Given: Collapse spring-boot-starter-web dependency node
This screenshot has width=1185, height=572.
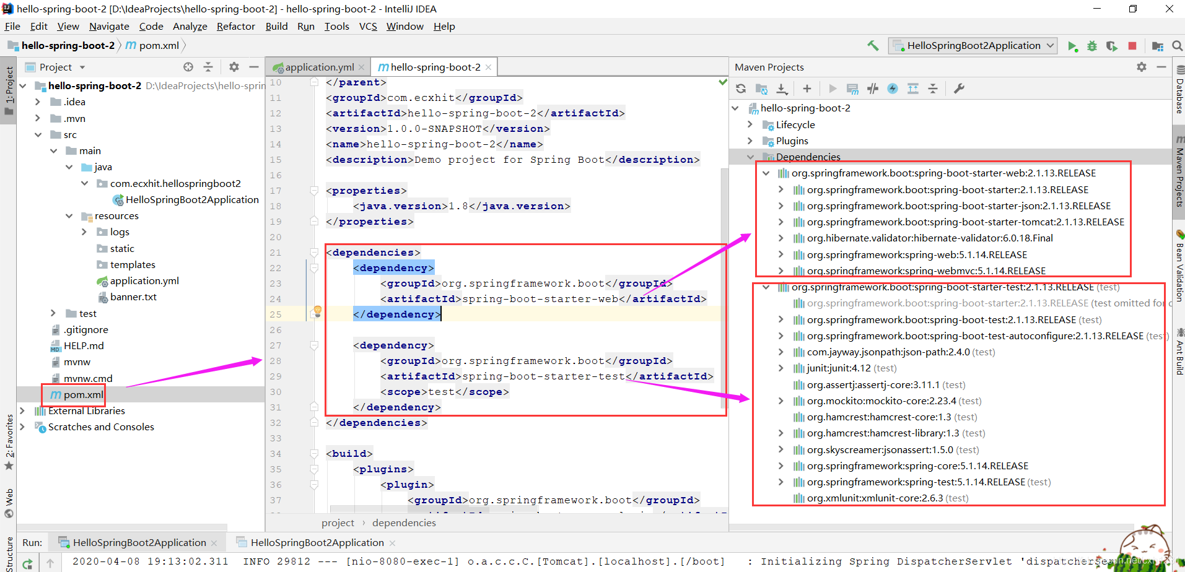Looking at the screenshot, I should pyautogui.click(x=766, y=173).
